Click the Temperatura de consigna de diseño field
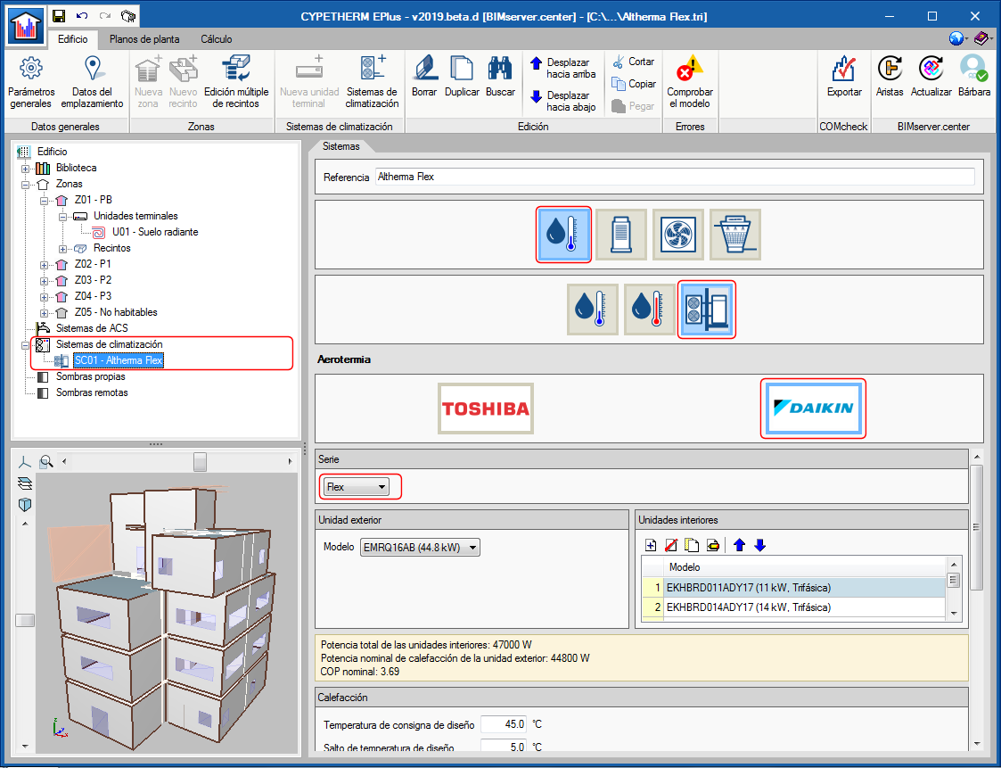1001x768 pixels. tap(503, 724)
